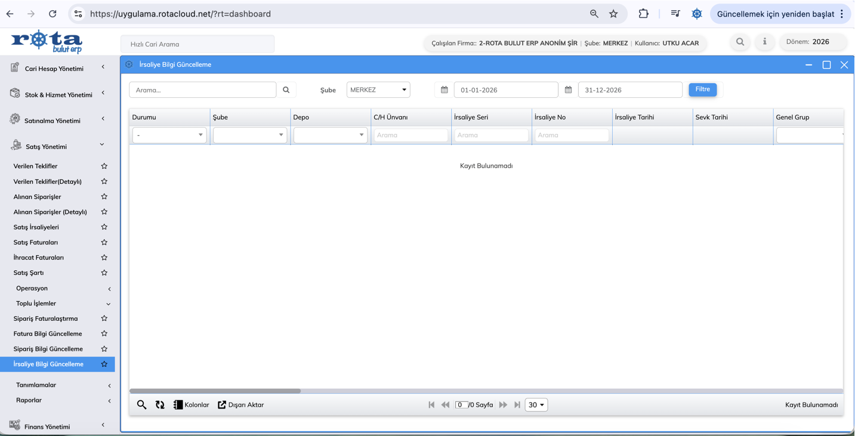The height and width of the screenshot is (436, 855).
Task: Toggle favorite star for Sipariş Faturalaştırma
Action: coord(104,319)
